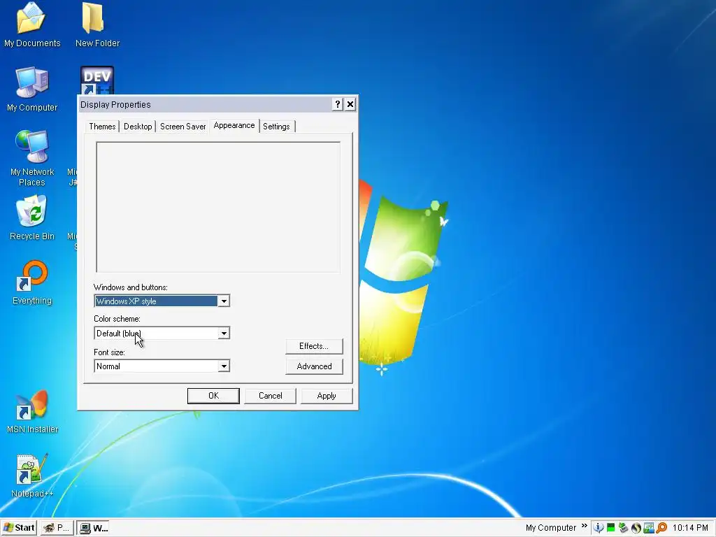
Task: Open the Start menu
Action: pos(19,528)
